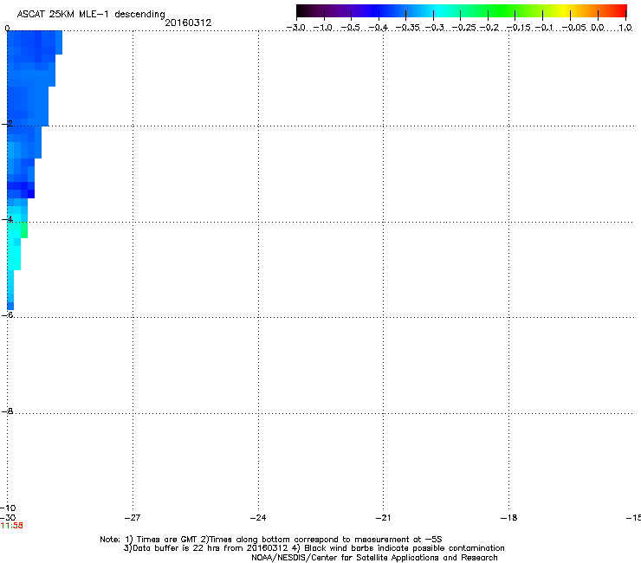Click the latitude label -10
Image resolution: width=641 pixels, height=563 pixels.
(x=8, y=508)
